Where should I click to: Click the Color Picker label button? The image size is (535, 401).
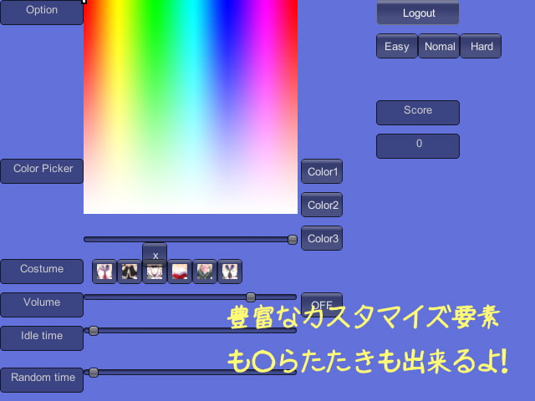[42, 170]
